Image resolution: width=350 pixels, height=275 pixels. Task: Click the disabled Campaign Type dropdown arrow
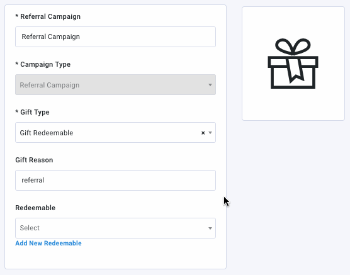(x=210, y=85)
